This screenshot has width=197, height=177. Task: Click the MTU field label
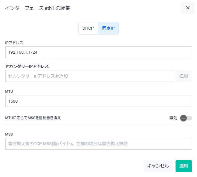9,91
